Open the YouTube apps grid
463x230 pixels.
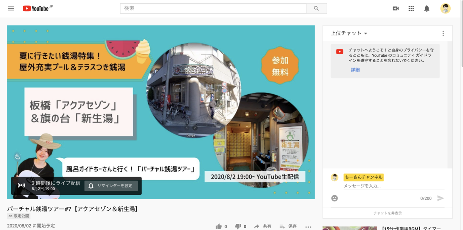(x=411, y=8)
